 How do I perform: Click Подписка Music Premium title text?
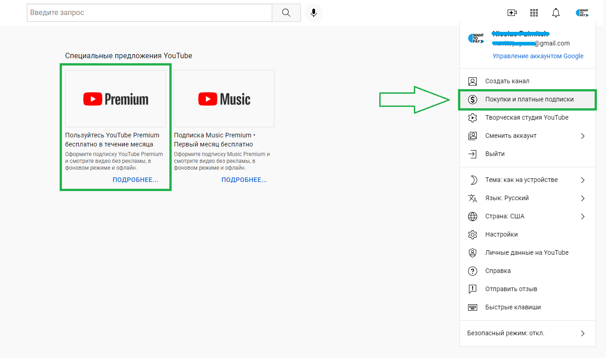tap(215, 140)
